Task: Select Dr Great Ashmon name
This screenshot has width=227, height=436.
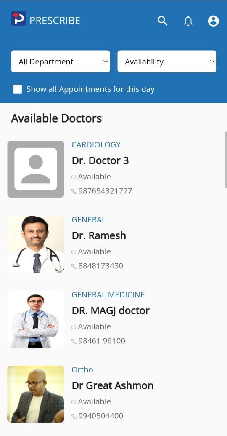Action: (x=112, y=386)
